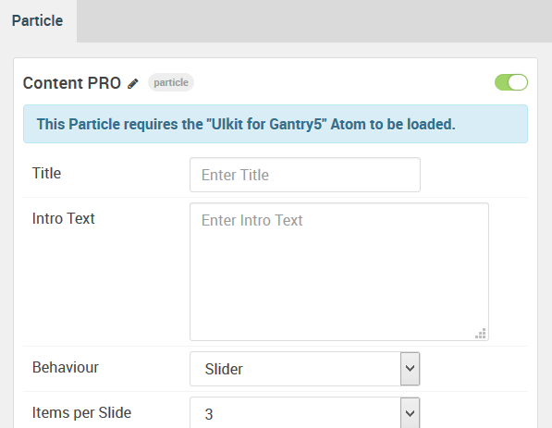Click the Behaviour dropdown arrow
The height and width of the screenshot is (428, 552).
[x=410, y=369]
